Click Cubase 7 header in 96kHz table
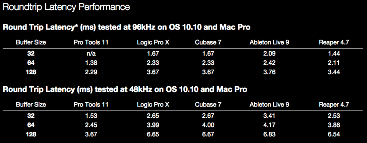 click(x=208, y=42)
